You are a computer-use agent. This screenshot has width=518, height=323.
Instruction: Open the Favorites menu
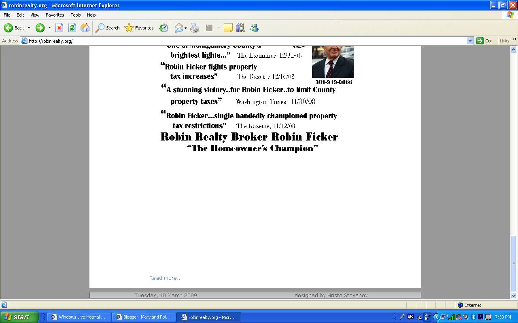[55, 15]
